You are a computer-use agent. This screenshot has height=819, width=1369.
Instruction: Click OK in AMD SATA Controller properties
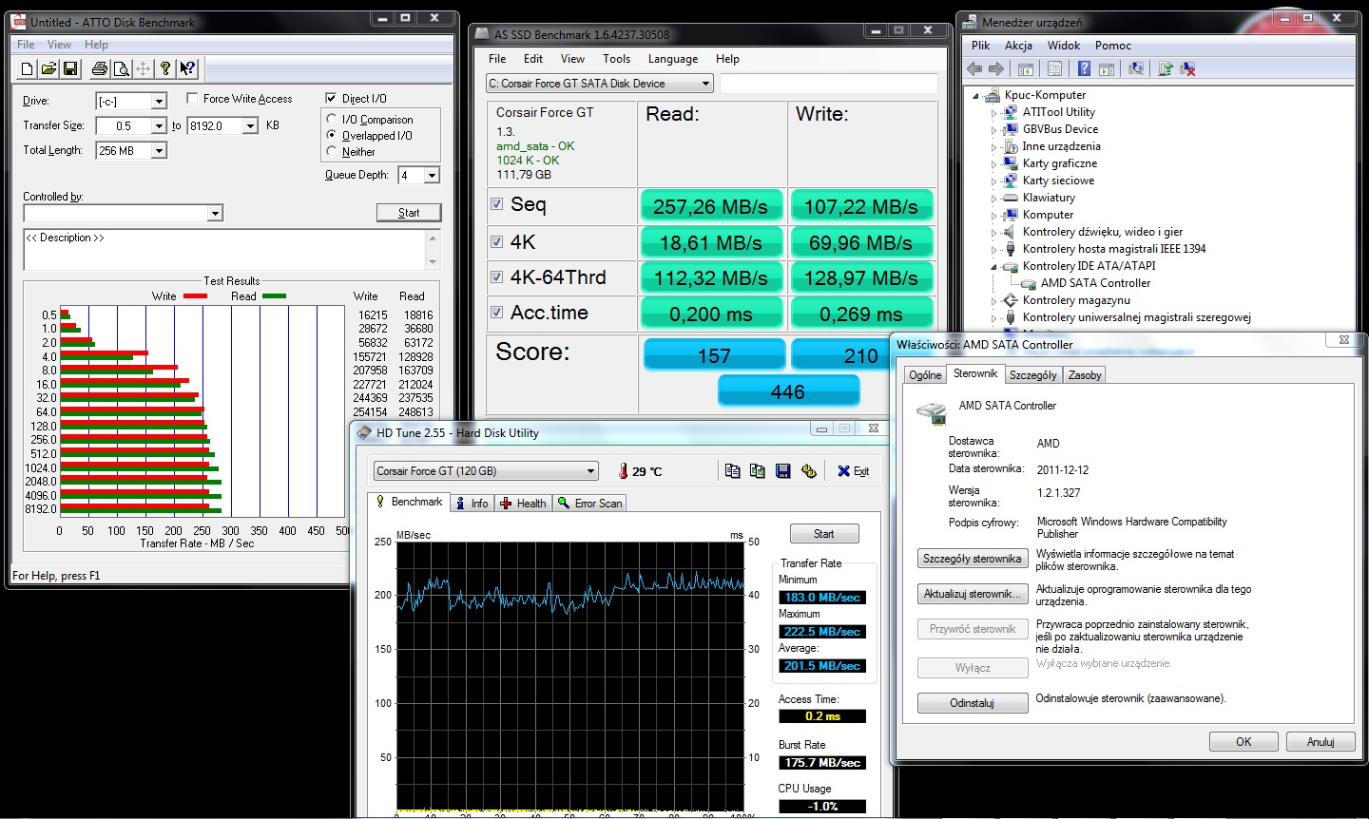coord(1244,742)
